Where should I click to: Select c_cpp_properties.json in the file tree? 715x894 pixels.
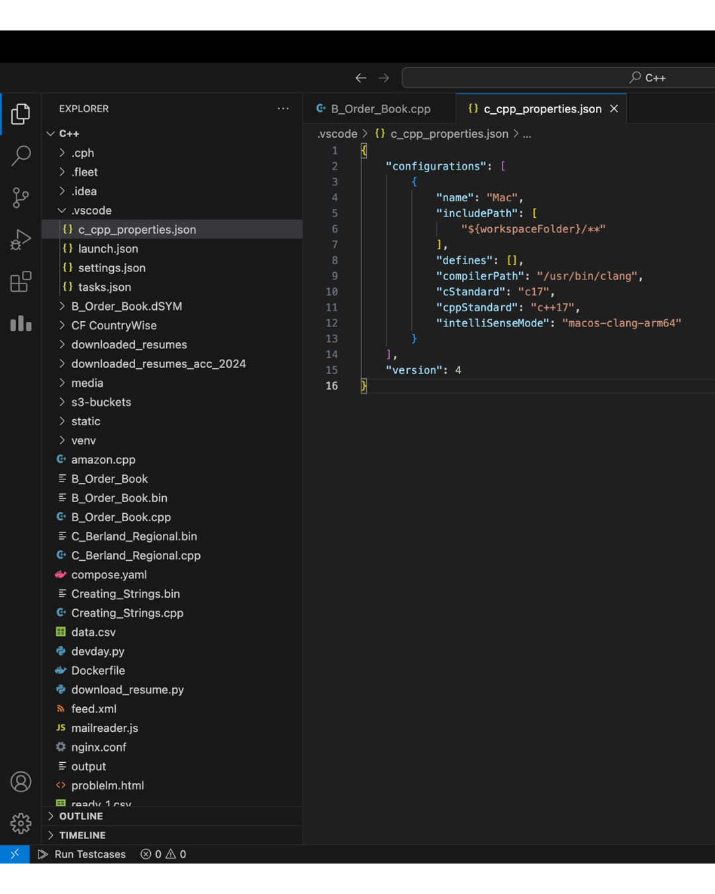coord(172,230)
